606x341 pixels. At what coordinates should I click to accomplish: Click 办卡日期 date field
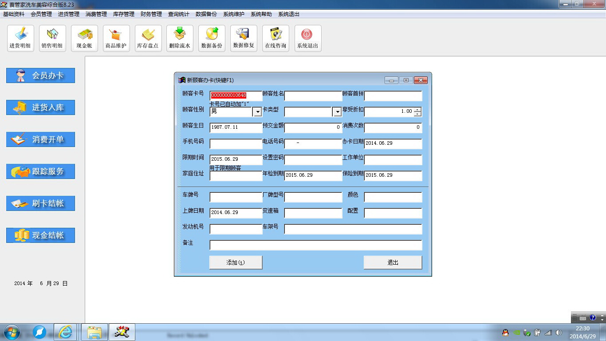[x=393, y=144]
